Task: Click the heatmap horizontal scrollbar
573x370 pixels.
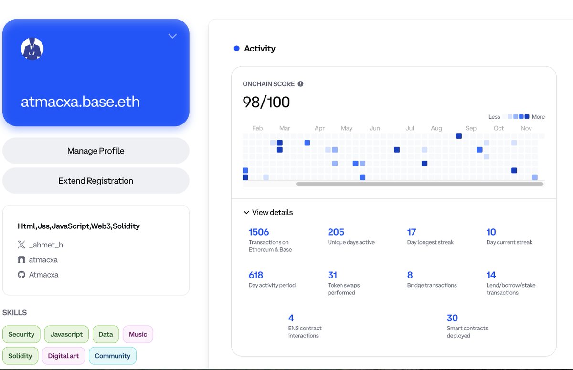Action: pyautogui.click(x=420, y=184)
